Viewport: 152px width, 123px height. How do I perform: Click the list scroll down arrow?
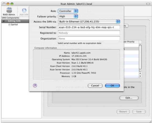coord(140,76)
